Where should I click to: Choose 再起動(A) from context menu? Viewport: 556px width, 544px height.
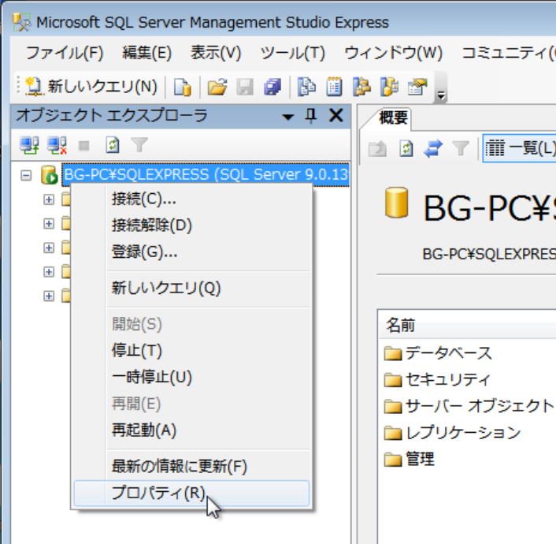pyautogui.click(x=191, y=430)
